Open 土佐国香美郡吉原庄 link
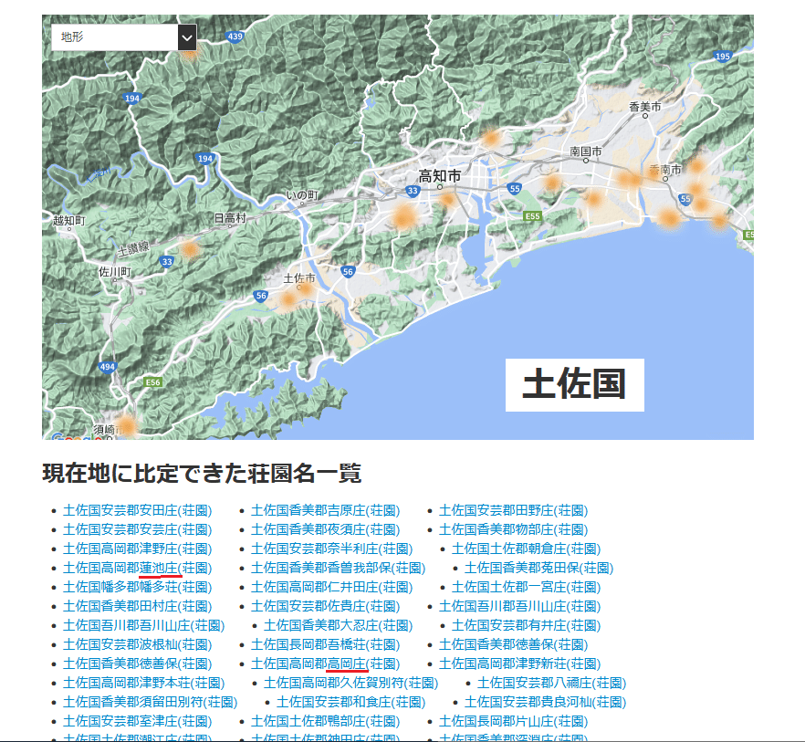Image resolution: width=805 pixels, height=742 pixels. pyautogui.click(x=326, y=510)
